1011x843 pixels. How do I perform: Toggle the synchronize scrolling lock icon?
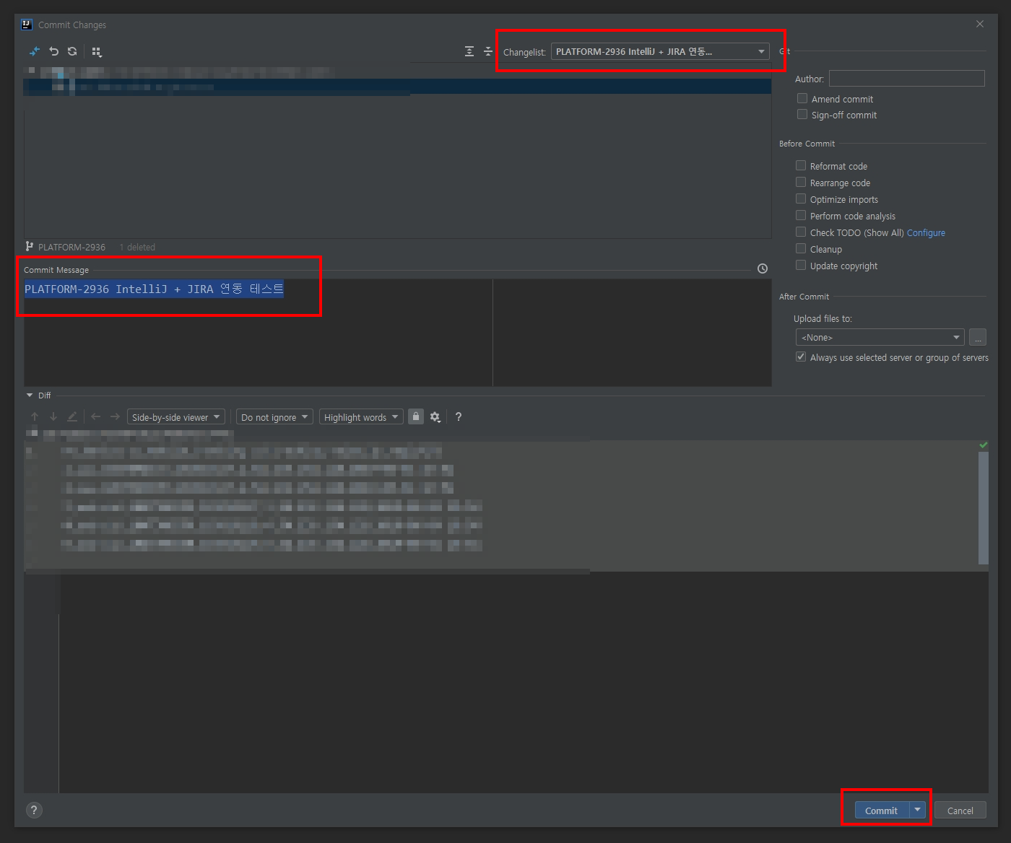pyautogui.click(x=416, y=416)
